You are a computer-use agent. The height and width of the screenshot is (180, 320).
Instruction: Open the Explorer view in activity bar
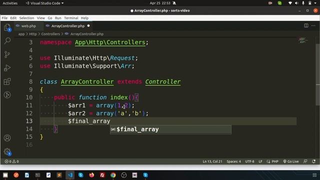click(7, 27)
